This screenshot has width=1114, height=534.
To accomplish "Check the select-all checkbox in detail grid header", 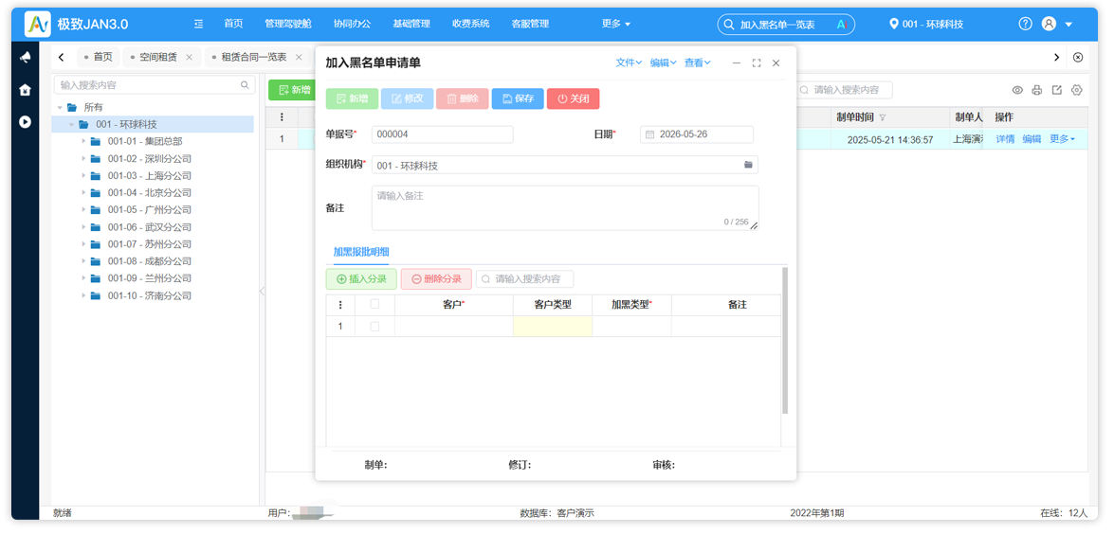I will coord(374,304).
